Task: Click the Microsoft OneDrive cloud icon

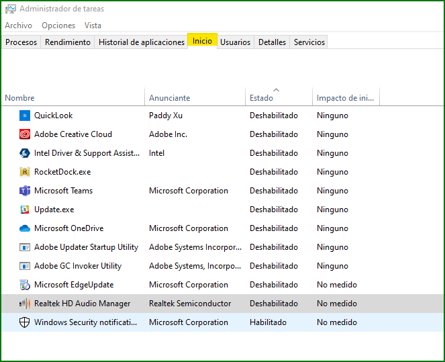Action: [x=25, y=228]
